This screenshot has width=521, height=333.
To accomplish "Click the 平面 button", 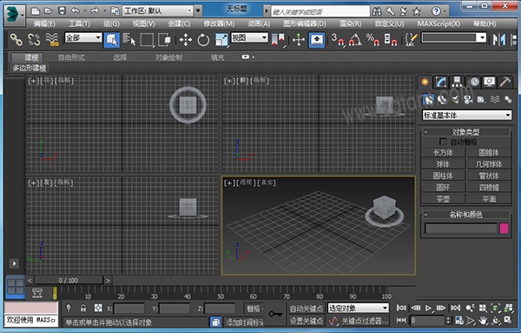I will [489, 199].
